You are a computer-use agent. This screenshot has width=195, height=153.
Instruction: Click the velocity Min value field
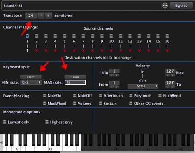tap(114, 71)
